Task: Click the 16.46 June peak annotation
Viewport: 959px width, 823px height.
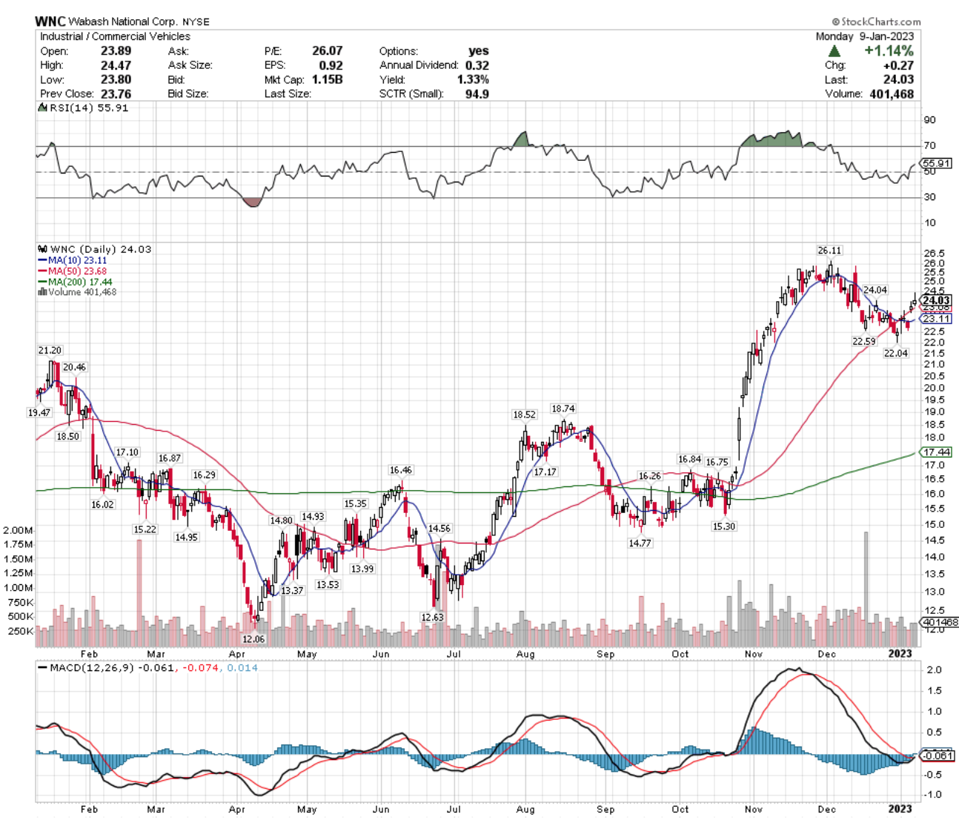Action: (x=401, y=470)
